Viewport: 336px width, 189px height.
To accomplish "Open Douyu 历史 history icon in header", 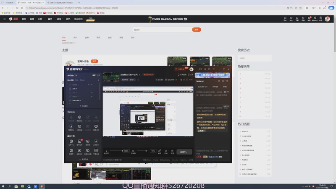I will pos(285,19).
